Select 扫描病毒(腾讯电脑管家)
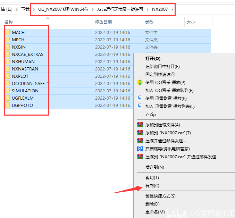The height and width of the screenshot is (218, 235). point(167,149)
